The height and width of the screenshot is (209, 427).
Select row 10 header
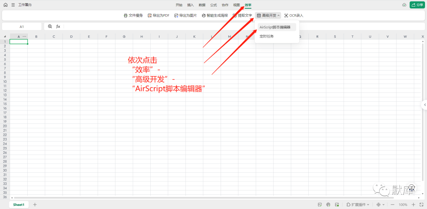(5, 82)
